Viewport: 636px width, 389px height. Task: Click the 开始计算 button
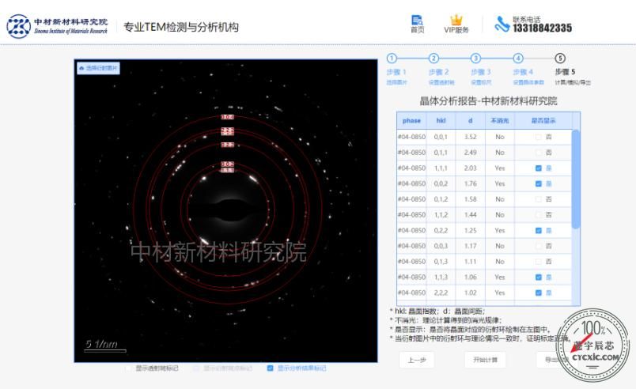485,360
